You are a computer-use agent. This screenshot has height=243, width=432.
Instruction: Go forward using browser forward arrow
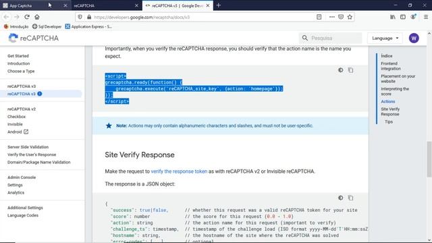coord(16,17)
